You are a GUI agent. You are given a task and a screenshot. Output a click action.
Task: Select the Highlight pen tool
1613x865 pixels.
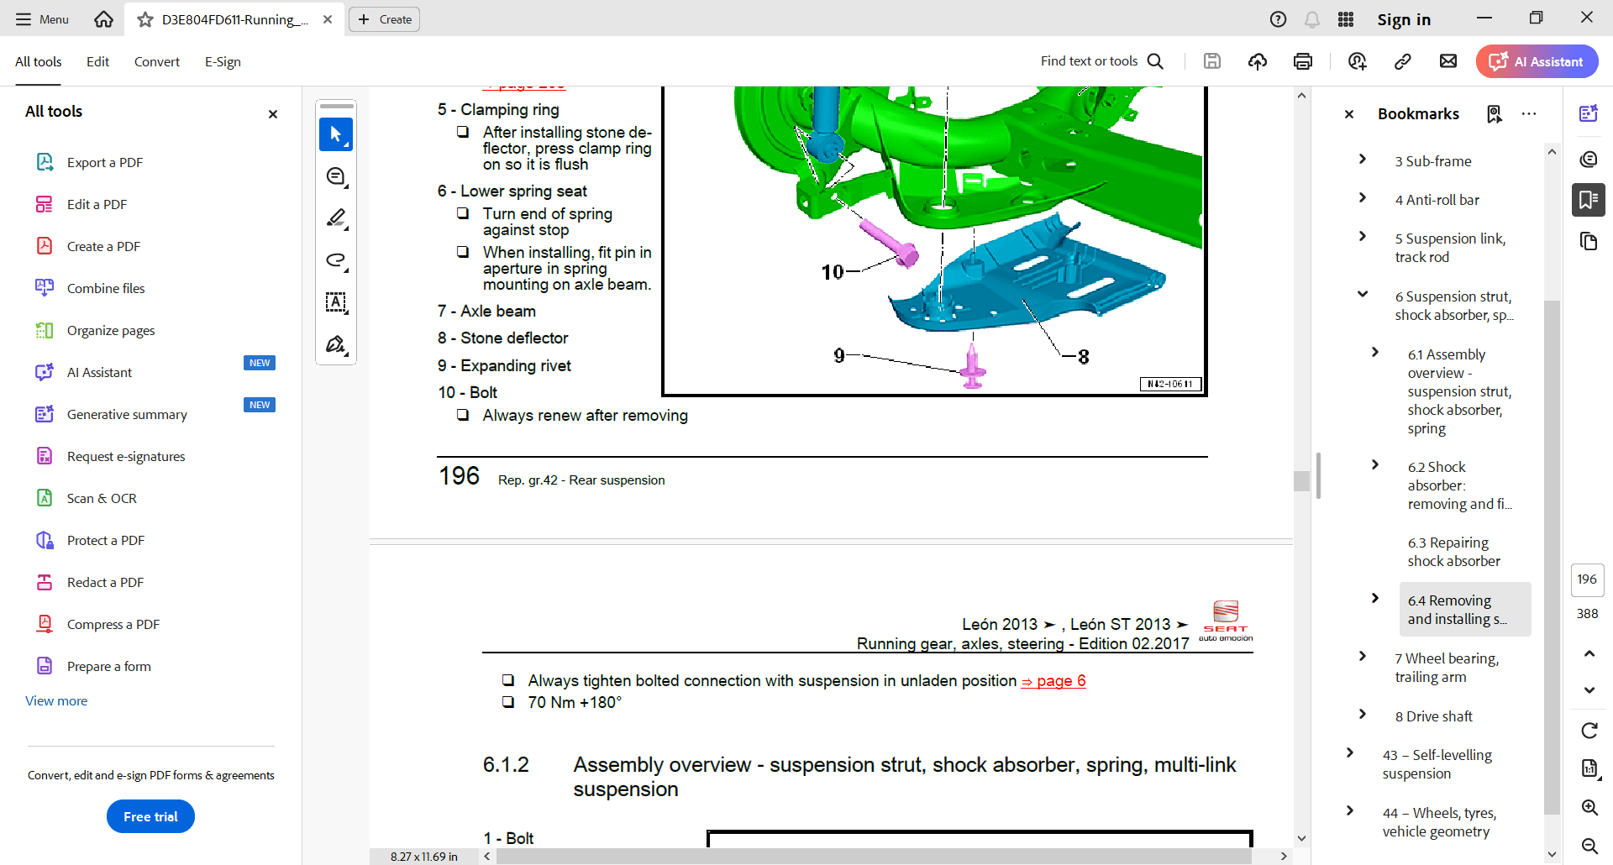pos(336,218)
